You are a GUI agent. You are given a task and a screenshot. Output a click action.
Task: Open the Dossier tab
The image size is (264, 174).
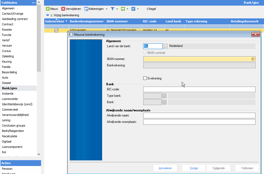(x=7, y=83)
